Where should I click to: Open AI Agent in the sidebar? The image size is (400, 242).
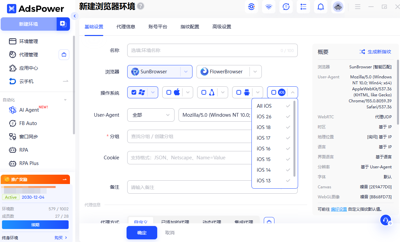tap(29, 110)
